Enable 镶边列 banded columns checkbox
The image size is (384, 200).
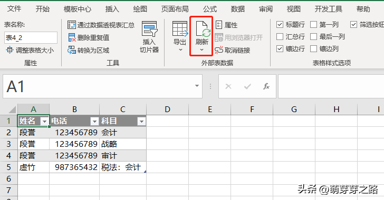[313, 48]
